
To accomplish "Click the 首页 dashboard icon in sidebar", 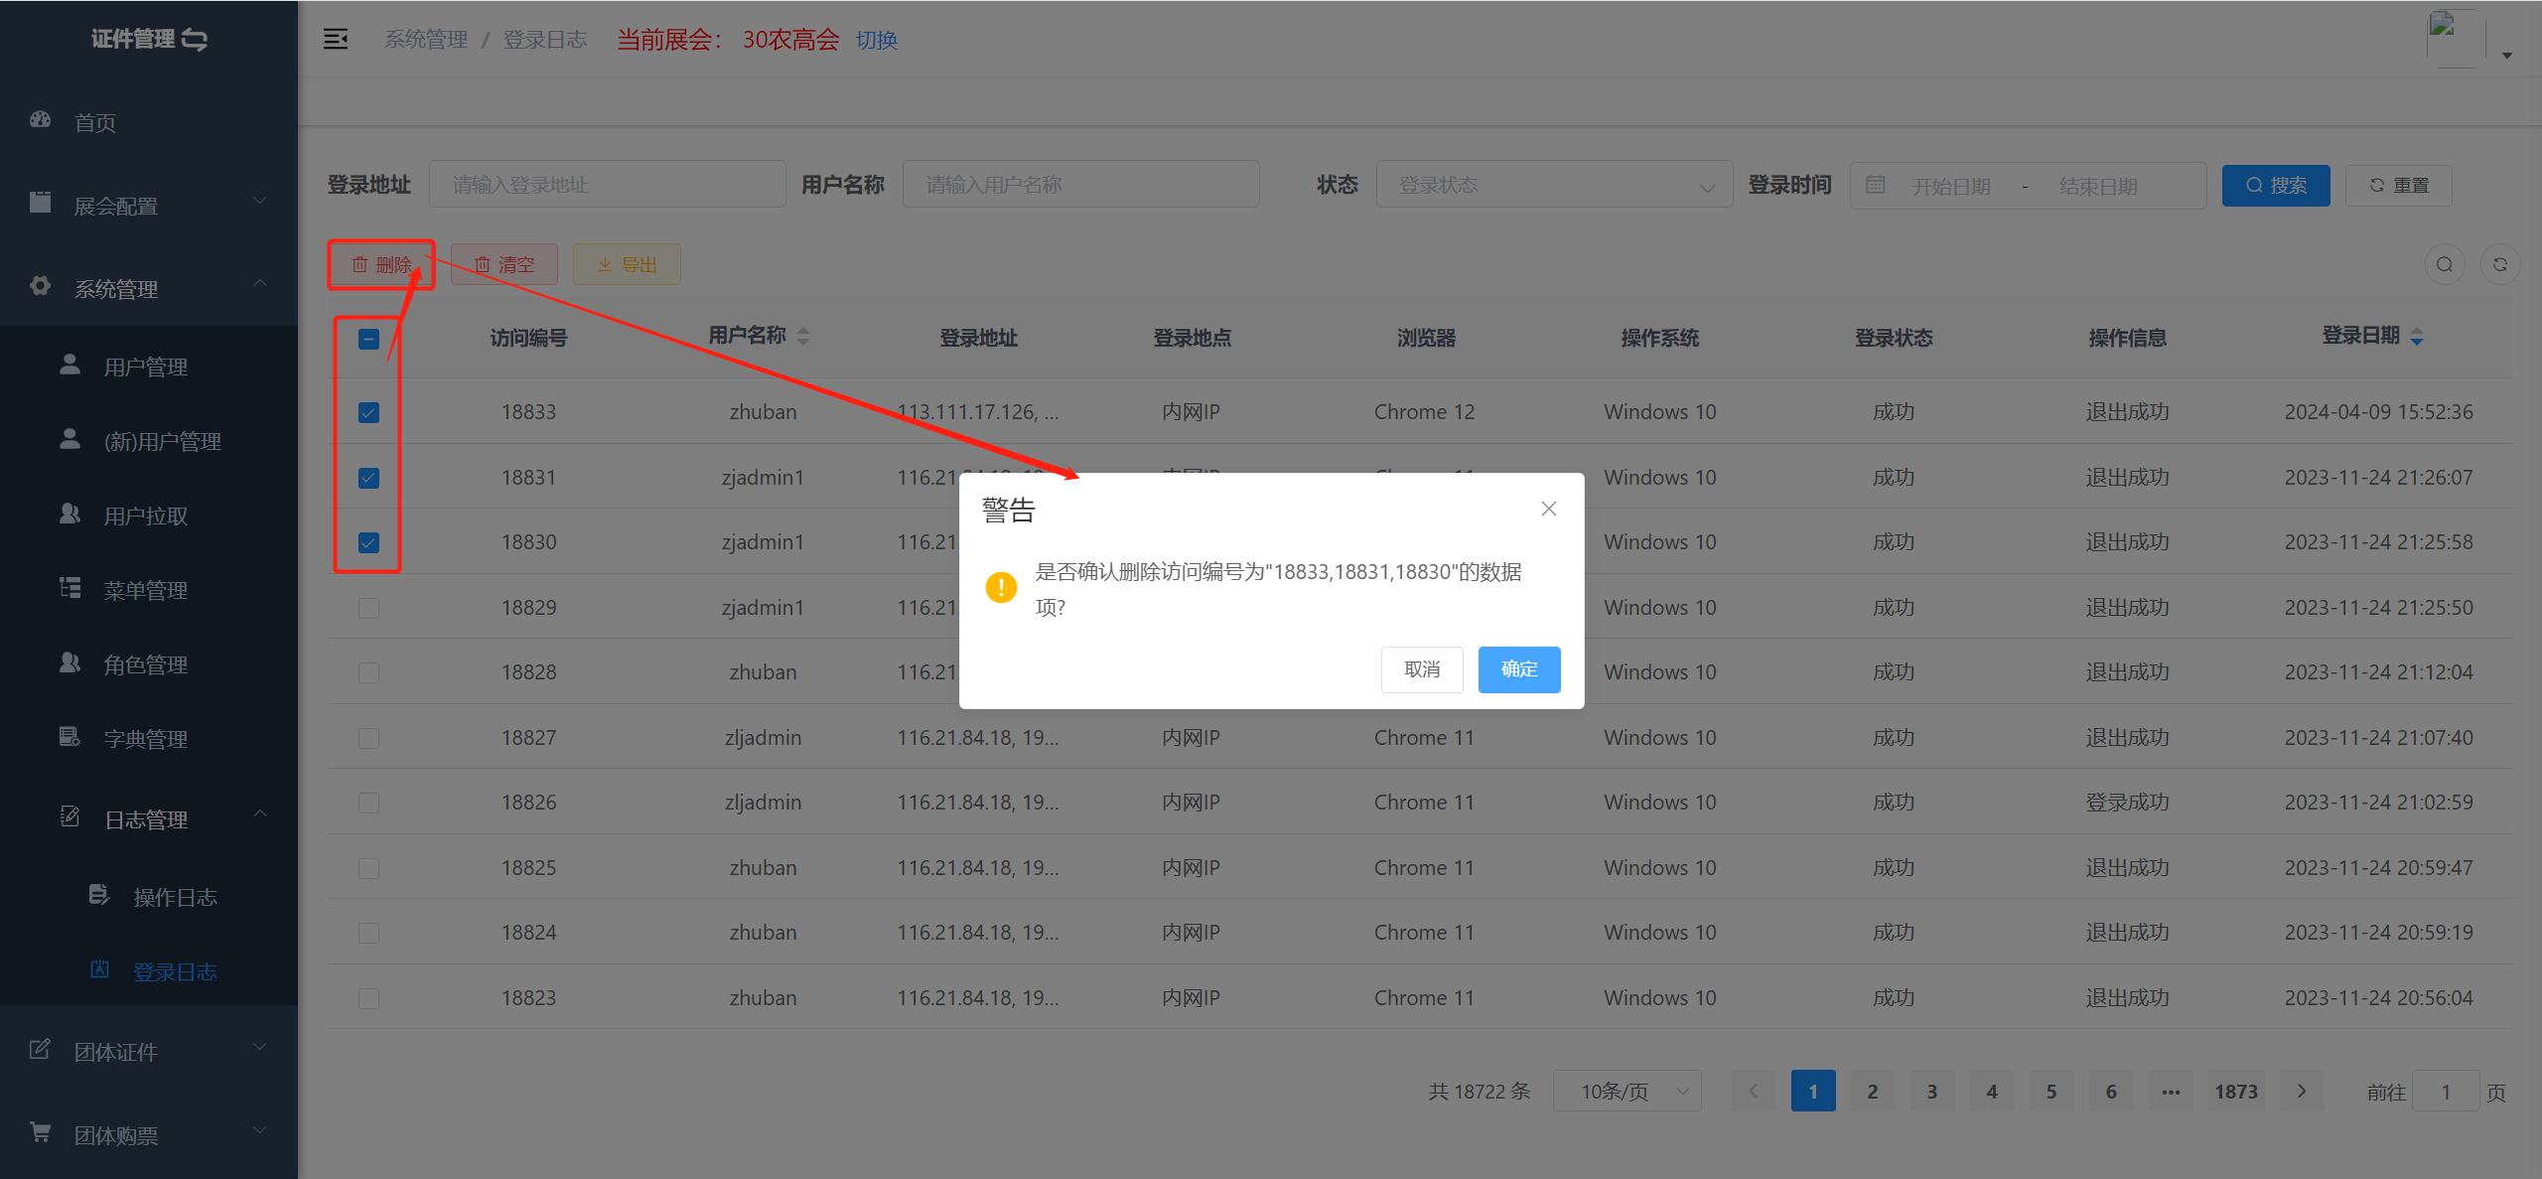I will point(41,120).
